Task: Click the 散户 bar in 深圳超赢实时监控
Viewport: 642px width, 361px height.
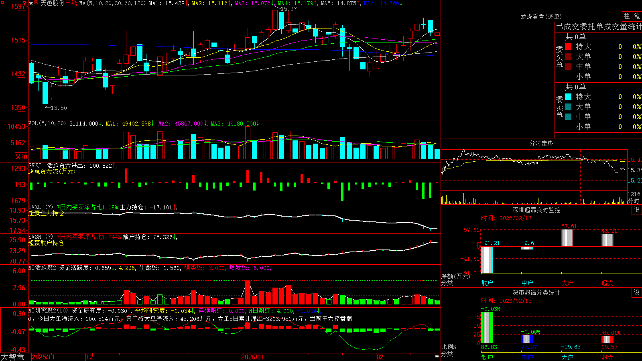Action: coord(487,260)
